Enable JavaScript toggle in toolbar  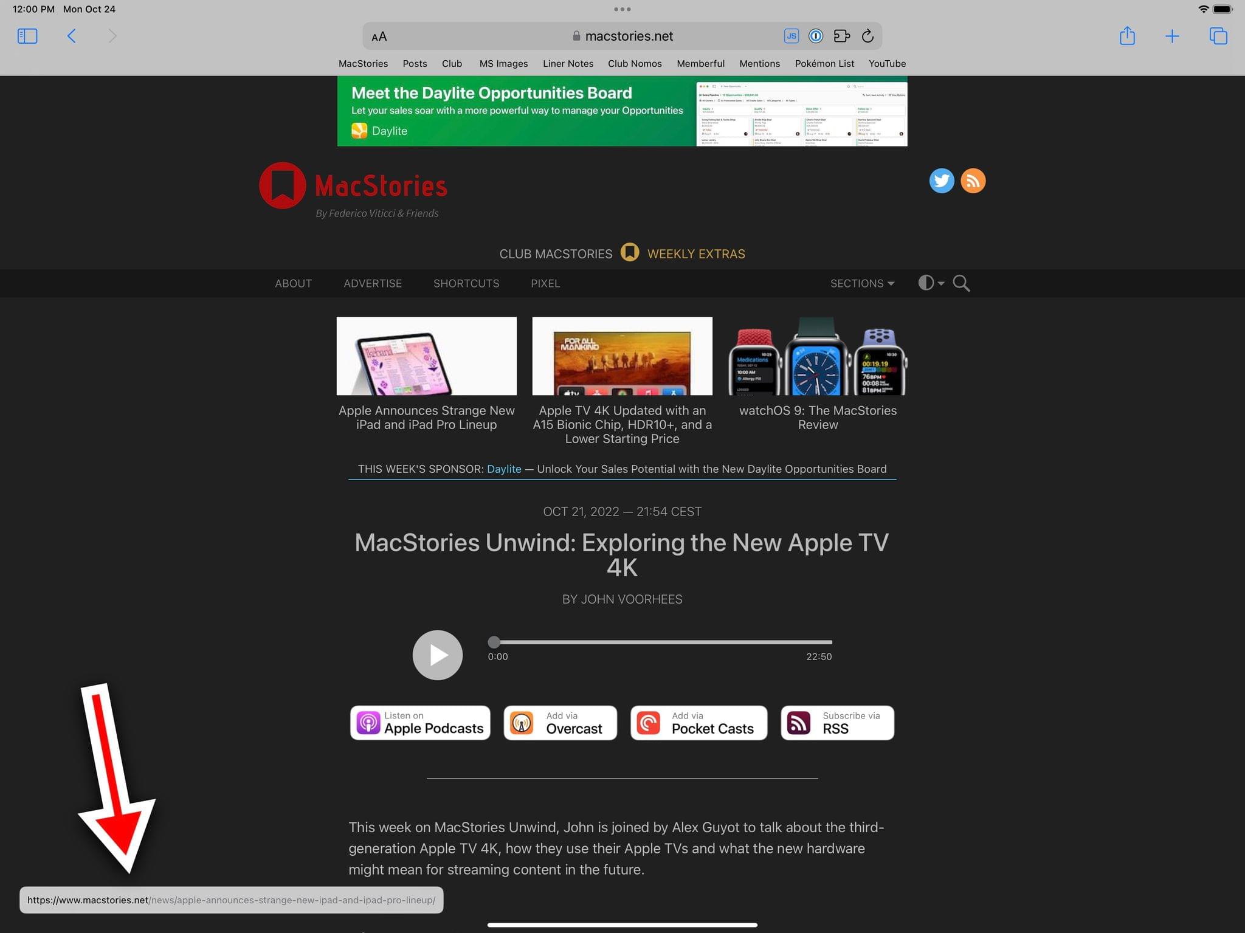pos(789,36)
